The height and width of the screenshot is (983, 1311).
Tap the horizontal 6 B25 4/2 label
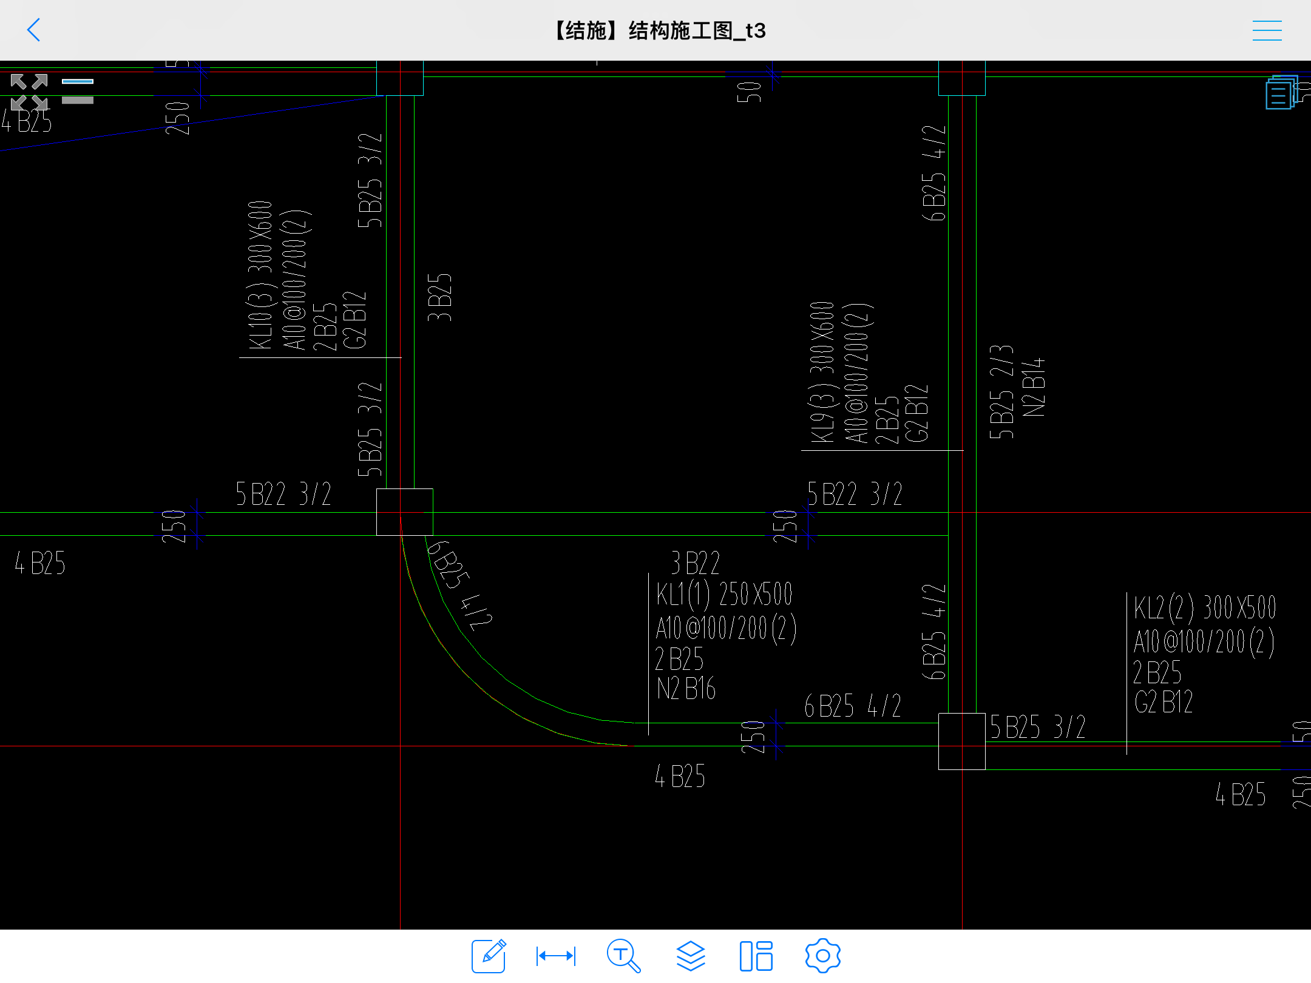(x=852, y=706)
